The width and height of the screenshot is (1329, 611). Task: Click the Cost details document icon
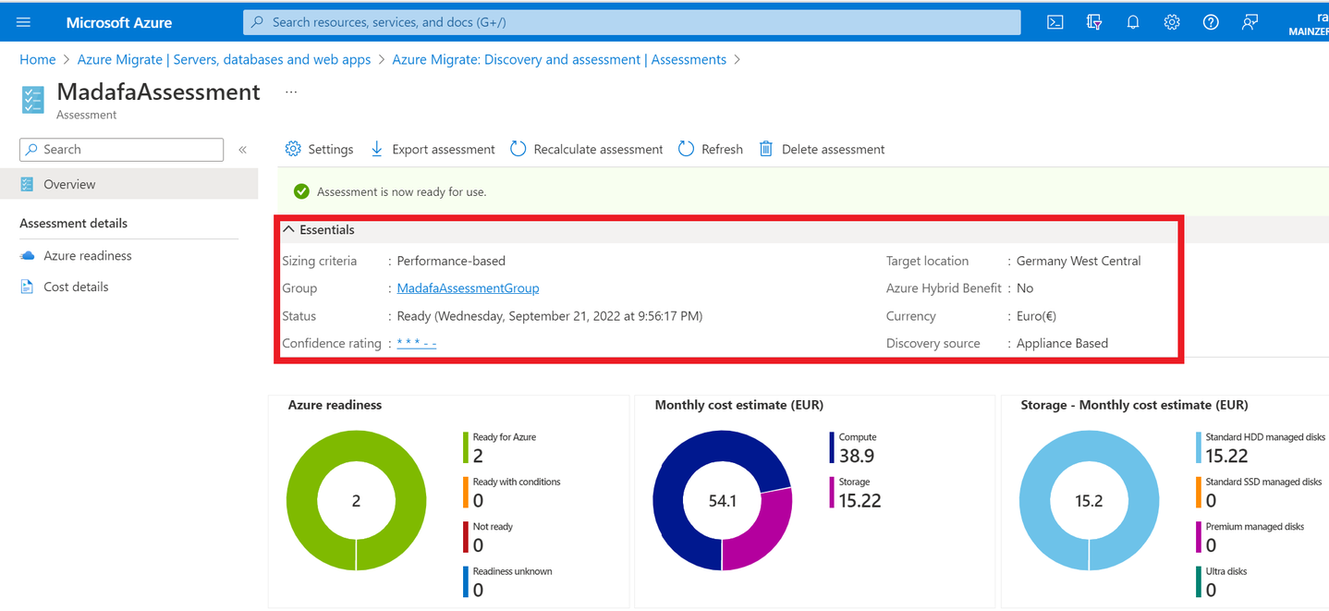coord(27,287)
